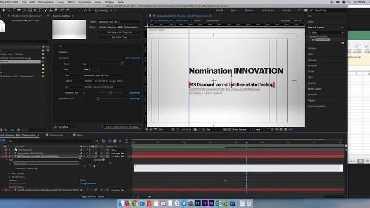The width and height of the screenshot is (370, 208).
Task: Select the Pan Behind anchor point tool
Action: pos(24,10)
